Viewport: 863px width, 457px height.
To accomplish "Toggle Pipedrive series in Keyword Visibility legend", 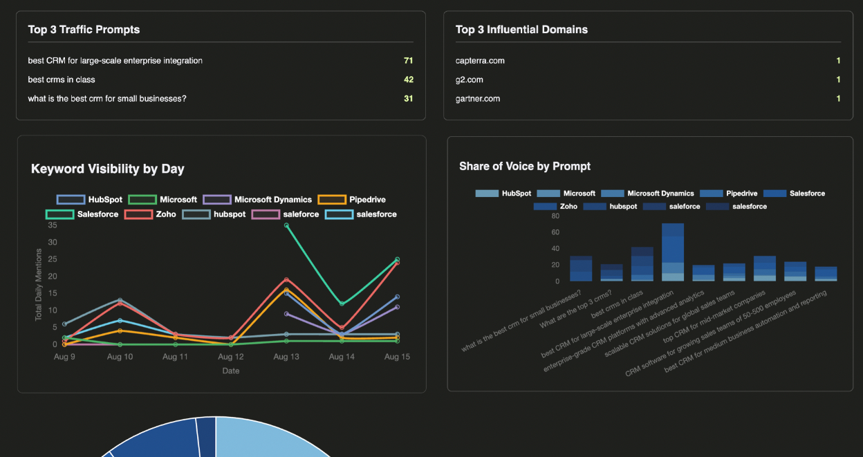I will point(352,200).
